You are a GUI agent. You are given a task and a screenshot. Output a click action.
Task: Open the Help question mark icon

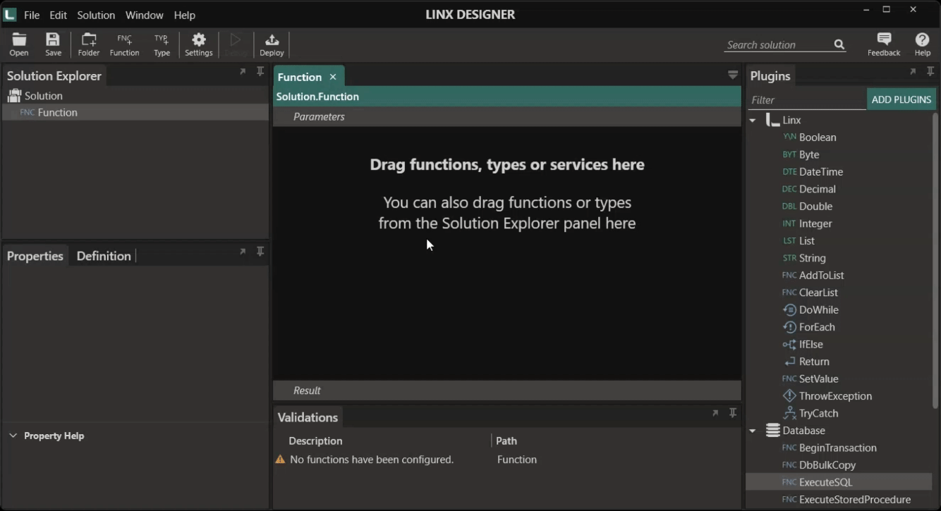pyautogui.click(x=923, y=44)
